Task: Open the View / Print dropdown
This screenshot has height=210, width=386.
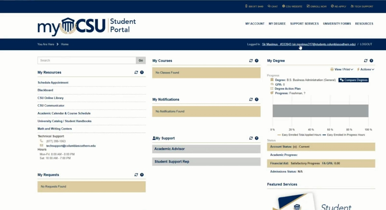Action: [342, 70]
